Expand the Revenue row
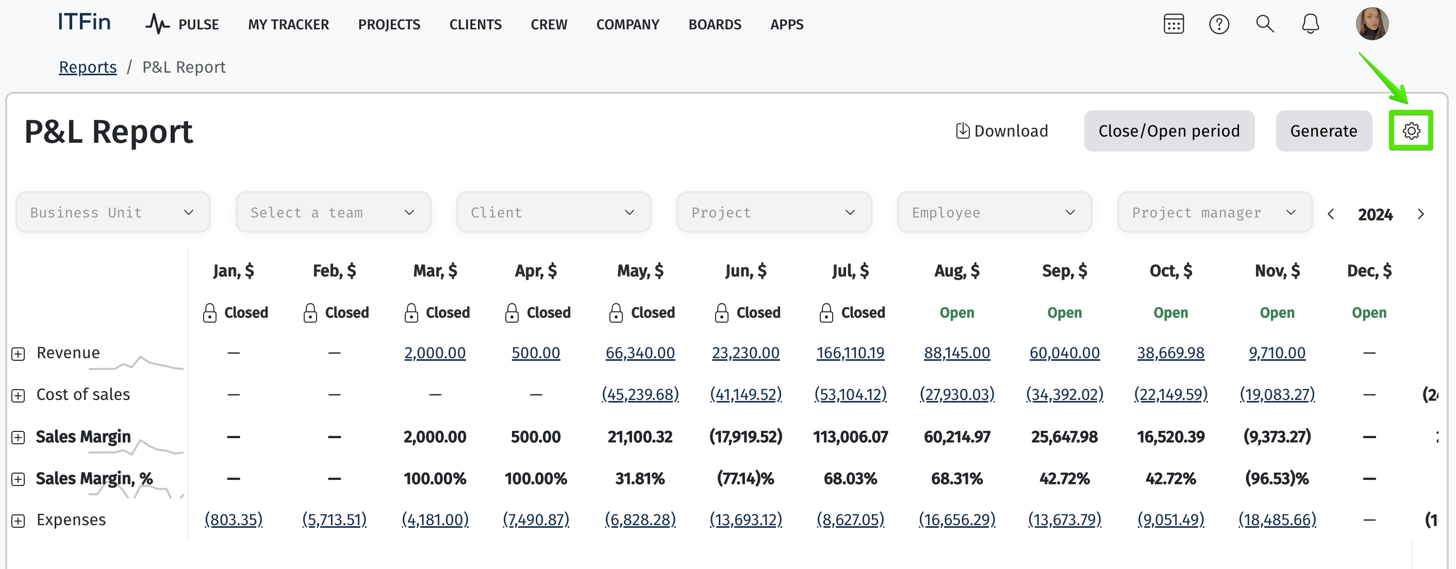 point(18,354)
